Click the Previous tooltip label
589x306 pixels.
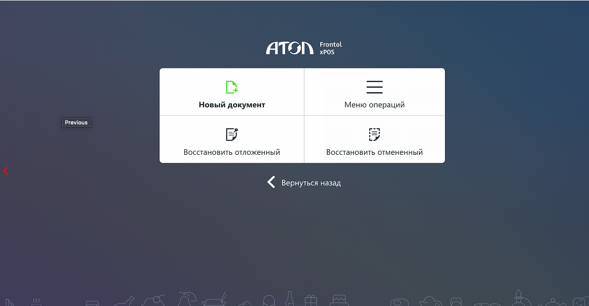76,122
